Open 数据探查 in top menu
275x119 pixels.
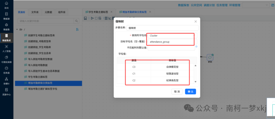[x=184, y=5]
